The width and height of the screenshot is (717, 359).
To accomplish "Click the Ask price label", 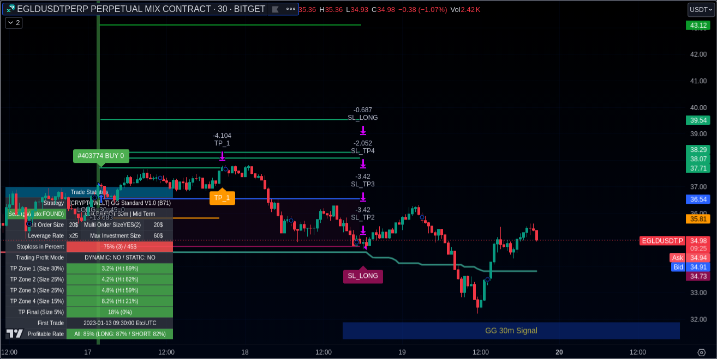I will point(677,258).
